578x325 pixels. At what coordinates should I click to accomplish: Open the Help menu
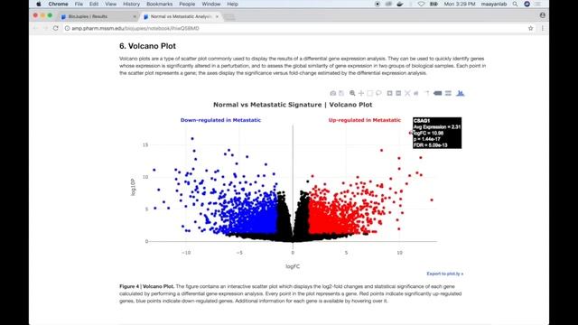coord(232,4)
